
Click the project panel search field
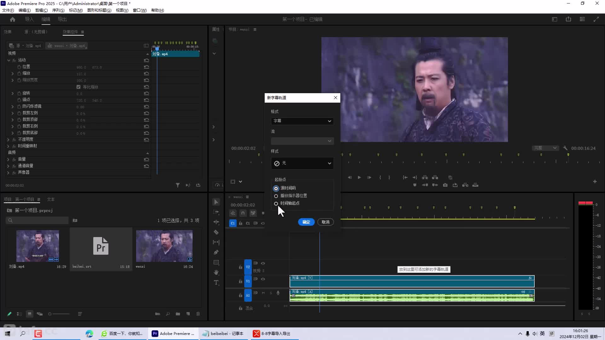tap(37, 220)
